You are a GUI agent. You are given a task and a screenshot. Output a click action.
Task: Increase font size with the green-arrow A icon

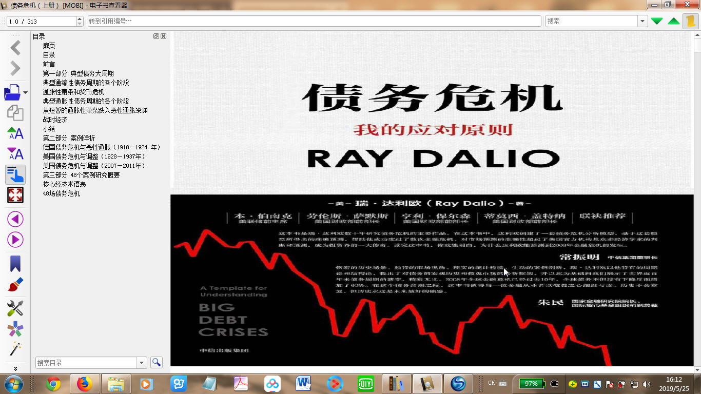tap(15, 133)
